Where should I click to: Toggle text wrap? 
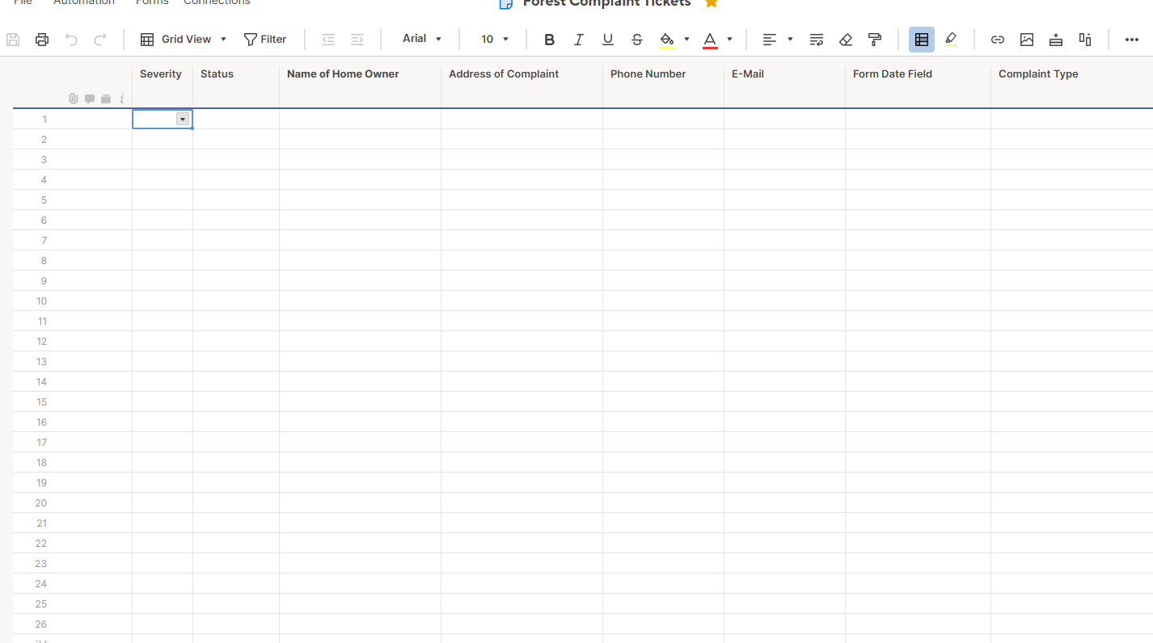click(x=817, y=40)
